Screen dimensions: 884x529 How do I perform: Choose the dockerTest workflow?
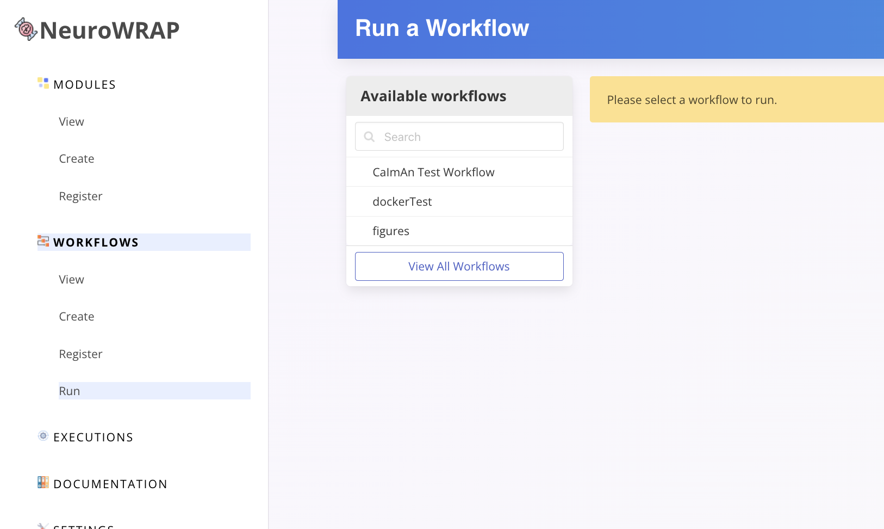click(459, 201)
